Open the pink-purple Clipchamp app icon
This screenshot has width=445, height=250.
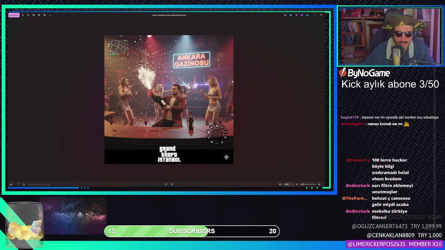click(296, 15)
